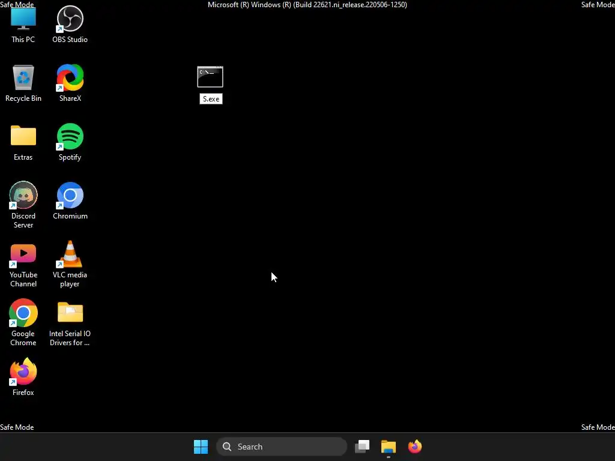
Task: Click the YouTube Channel label text
Action: point(23,279)
